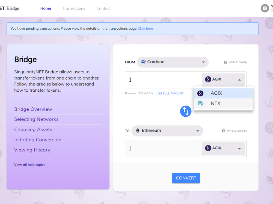
Task: Open the Contact tab
Action: pyautogui.click(x=103, y=8)
